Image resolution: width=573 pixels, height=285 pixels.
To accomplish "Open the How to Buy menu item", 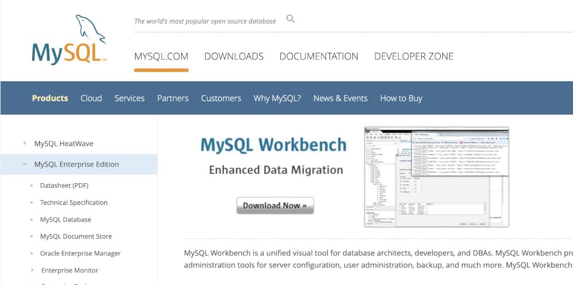I will coord(401,98).
